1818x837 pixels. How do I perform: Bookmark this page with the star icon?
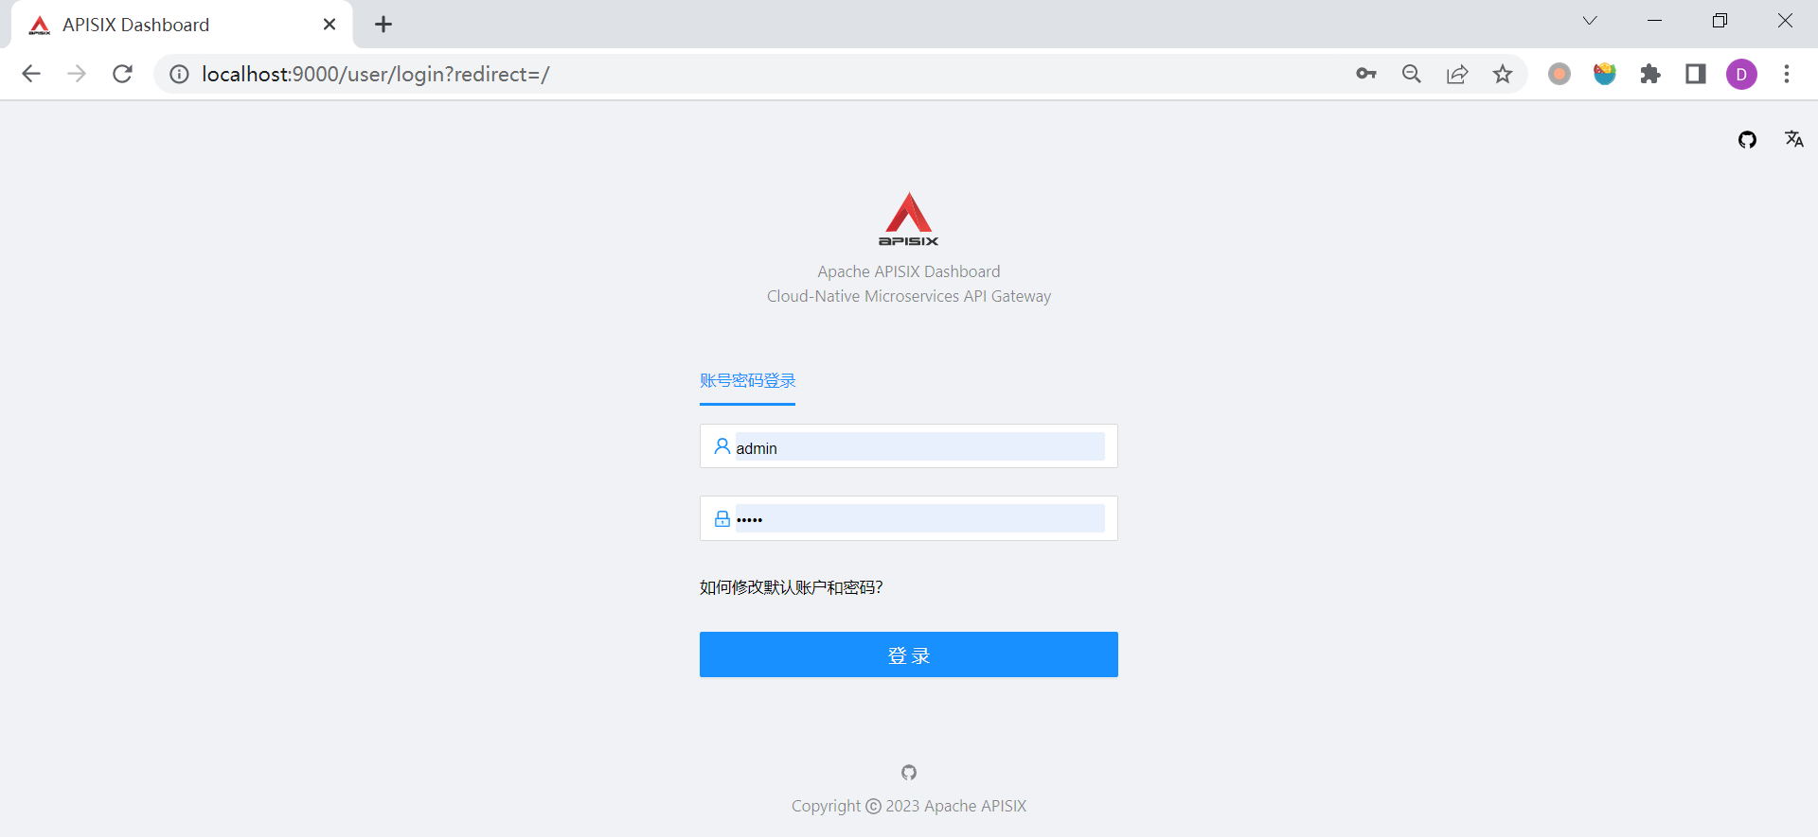[1503, 74]
